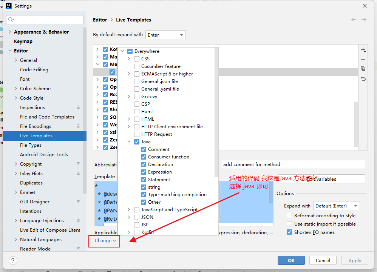Open the 'By default expand with' dropdown
The height and width of the screenshot is (272, 377).
(165, 35)
